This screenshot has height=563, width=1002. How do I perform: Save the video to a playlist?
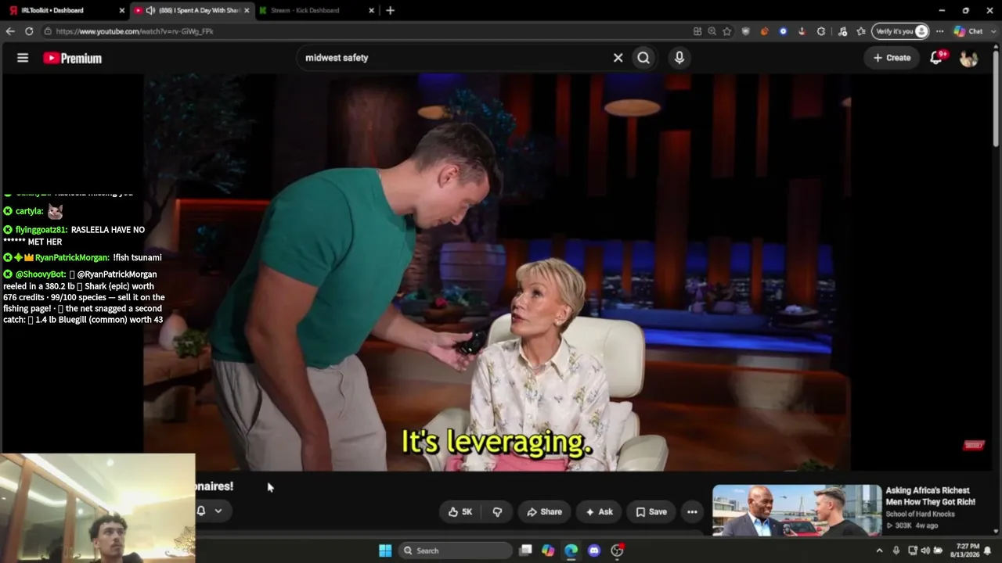pos(651,512)
